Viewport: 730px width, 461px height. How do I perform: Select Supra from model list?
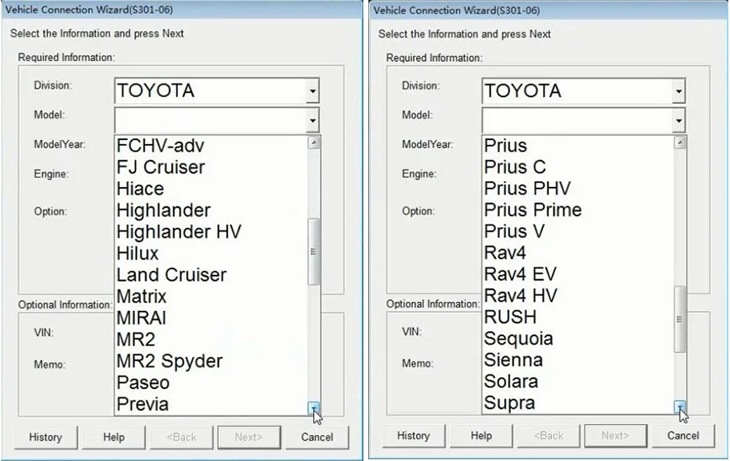[x=578, y=403]
